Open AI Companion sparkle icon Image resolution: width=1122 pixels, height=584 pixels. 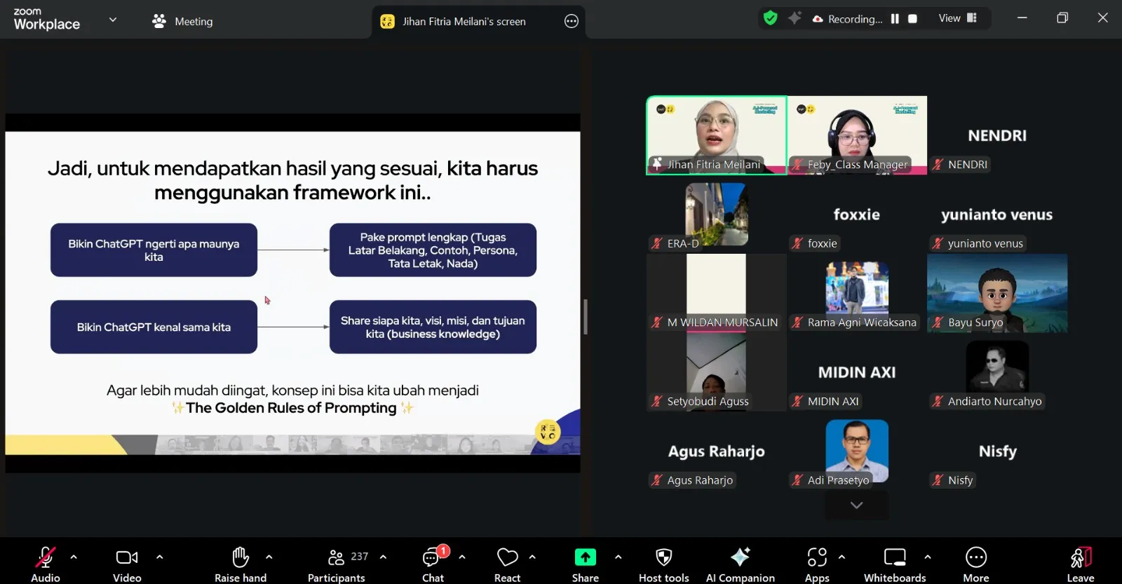(741, 557)
